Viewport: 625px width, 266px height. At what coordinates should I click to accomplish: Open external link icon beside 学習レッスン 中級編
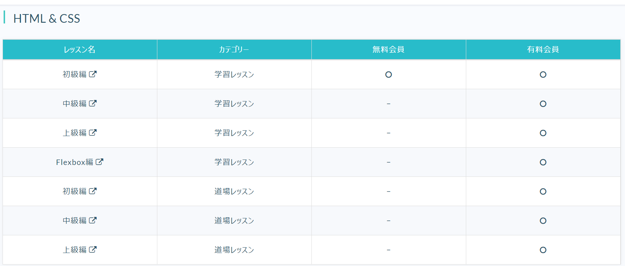(x=93, y=103)
